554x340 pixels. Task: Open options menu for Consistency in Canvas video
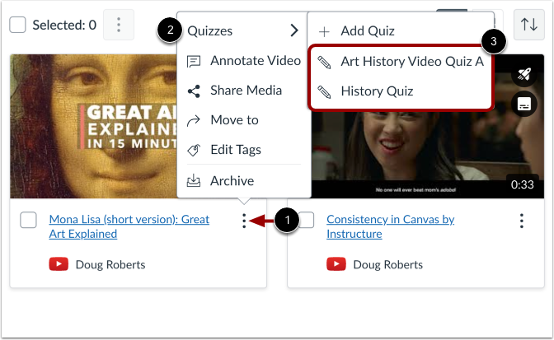[522, 221]
